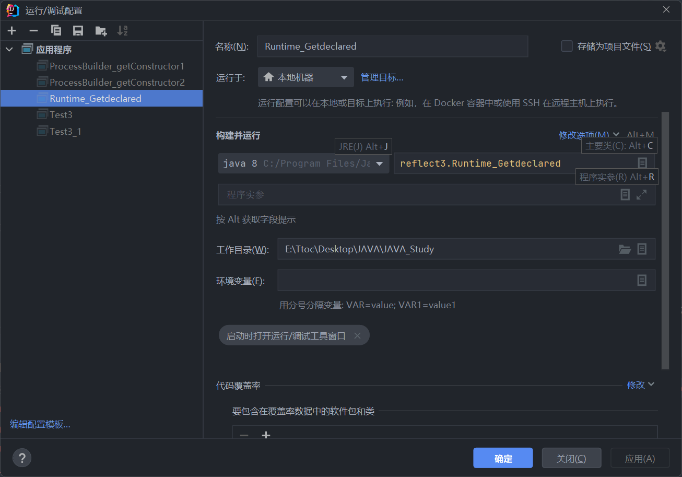Remove the 启动时打开运行/调试工具窗口 tag
This screenshot has height=477, width=682.
357,336
